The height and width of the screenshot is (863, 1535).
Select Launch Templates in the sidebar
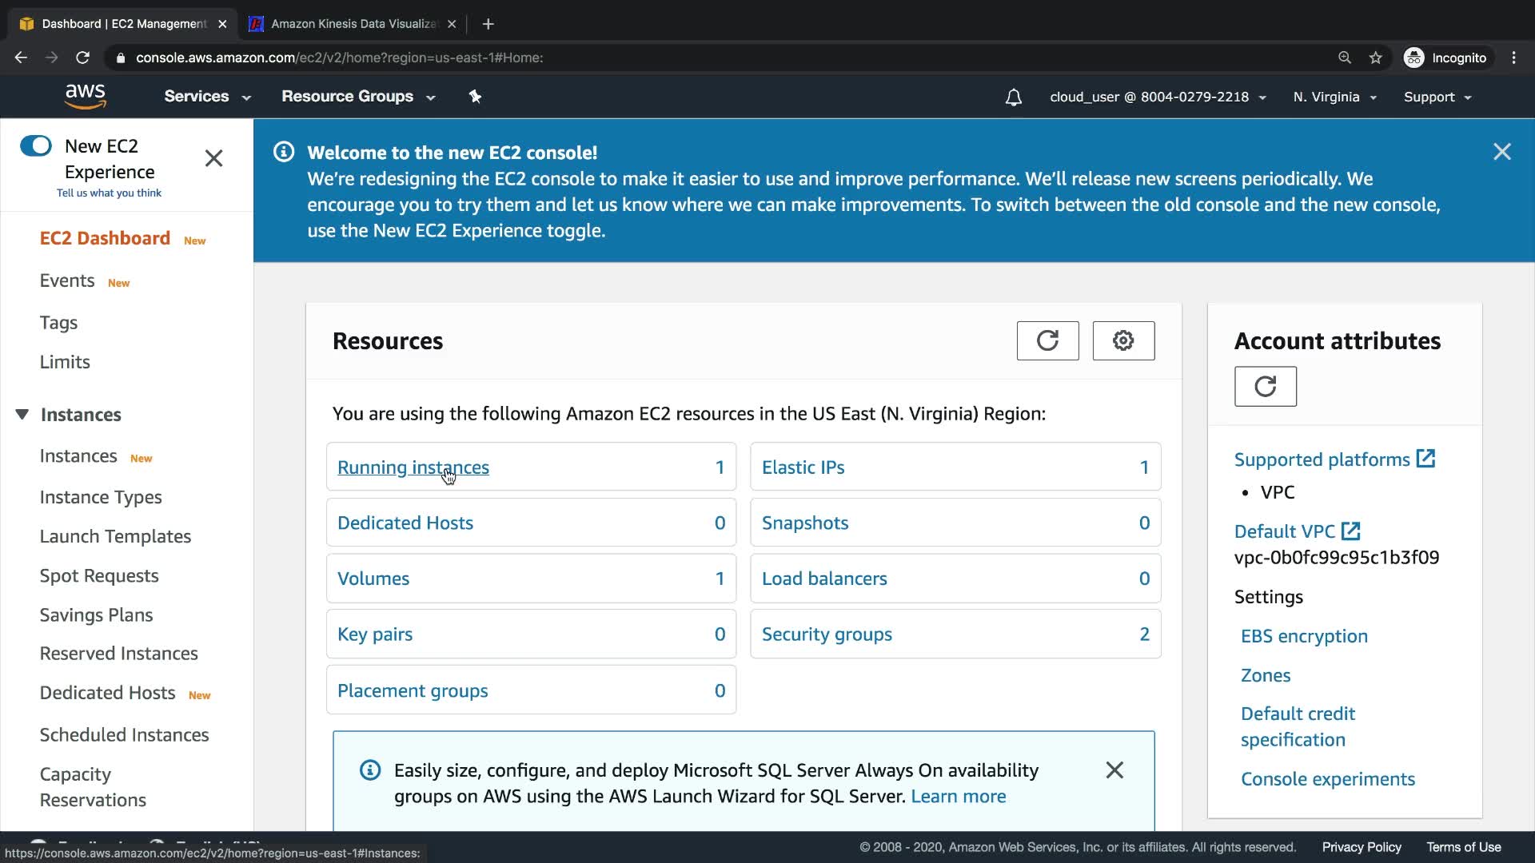[x=115, y=536]
